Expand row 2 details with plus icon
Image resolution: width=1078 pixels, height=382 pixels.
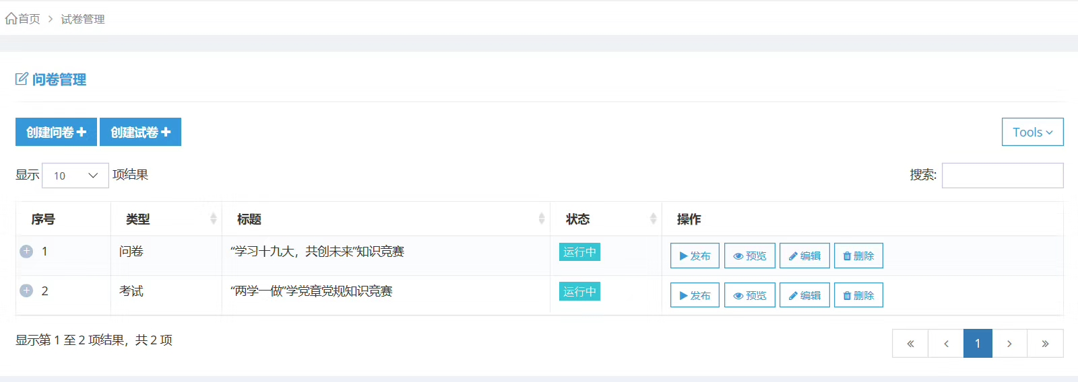tap(26, 291)
